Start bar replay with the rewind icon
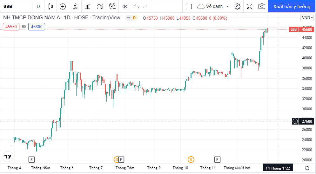This screenshot has width=316, height=174. 125,6
